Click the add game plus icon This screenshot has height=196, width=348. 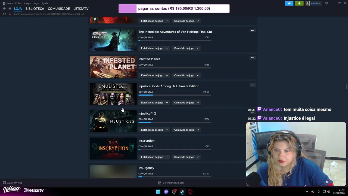tap(4, 183)
